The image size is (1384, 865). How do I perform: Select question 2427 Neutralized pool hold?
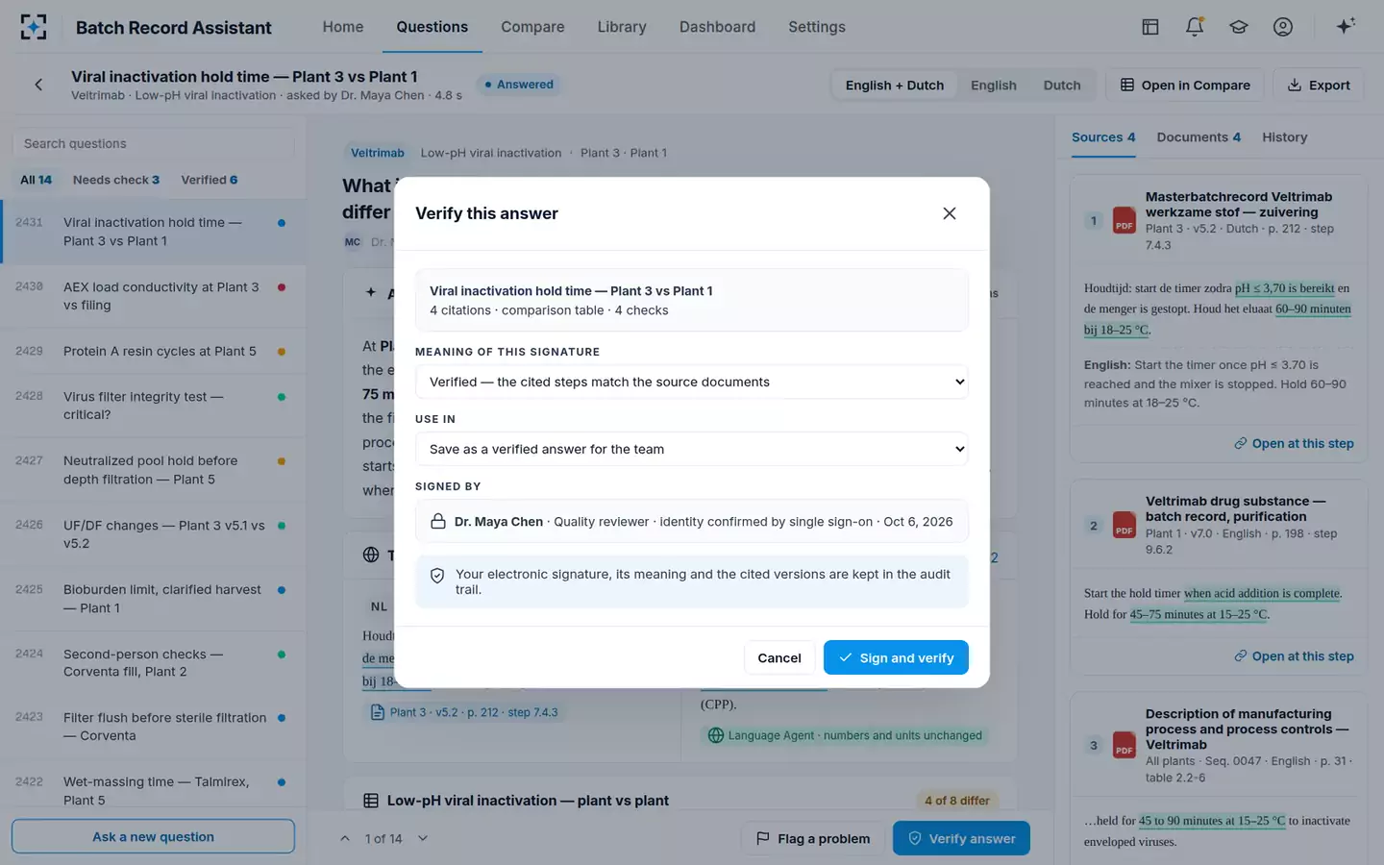click(x=154, y=470)
